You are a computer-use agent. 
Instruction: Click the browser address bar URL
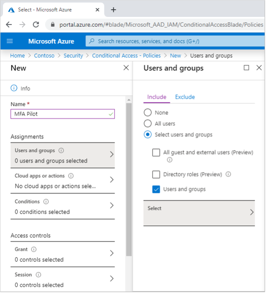coord(161,25)
